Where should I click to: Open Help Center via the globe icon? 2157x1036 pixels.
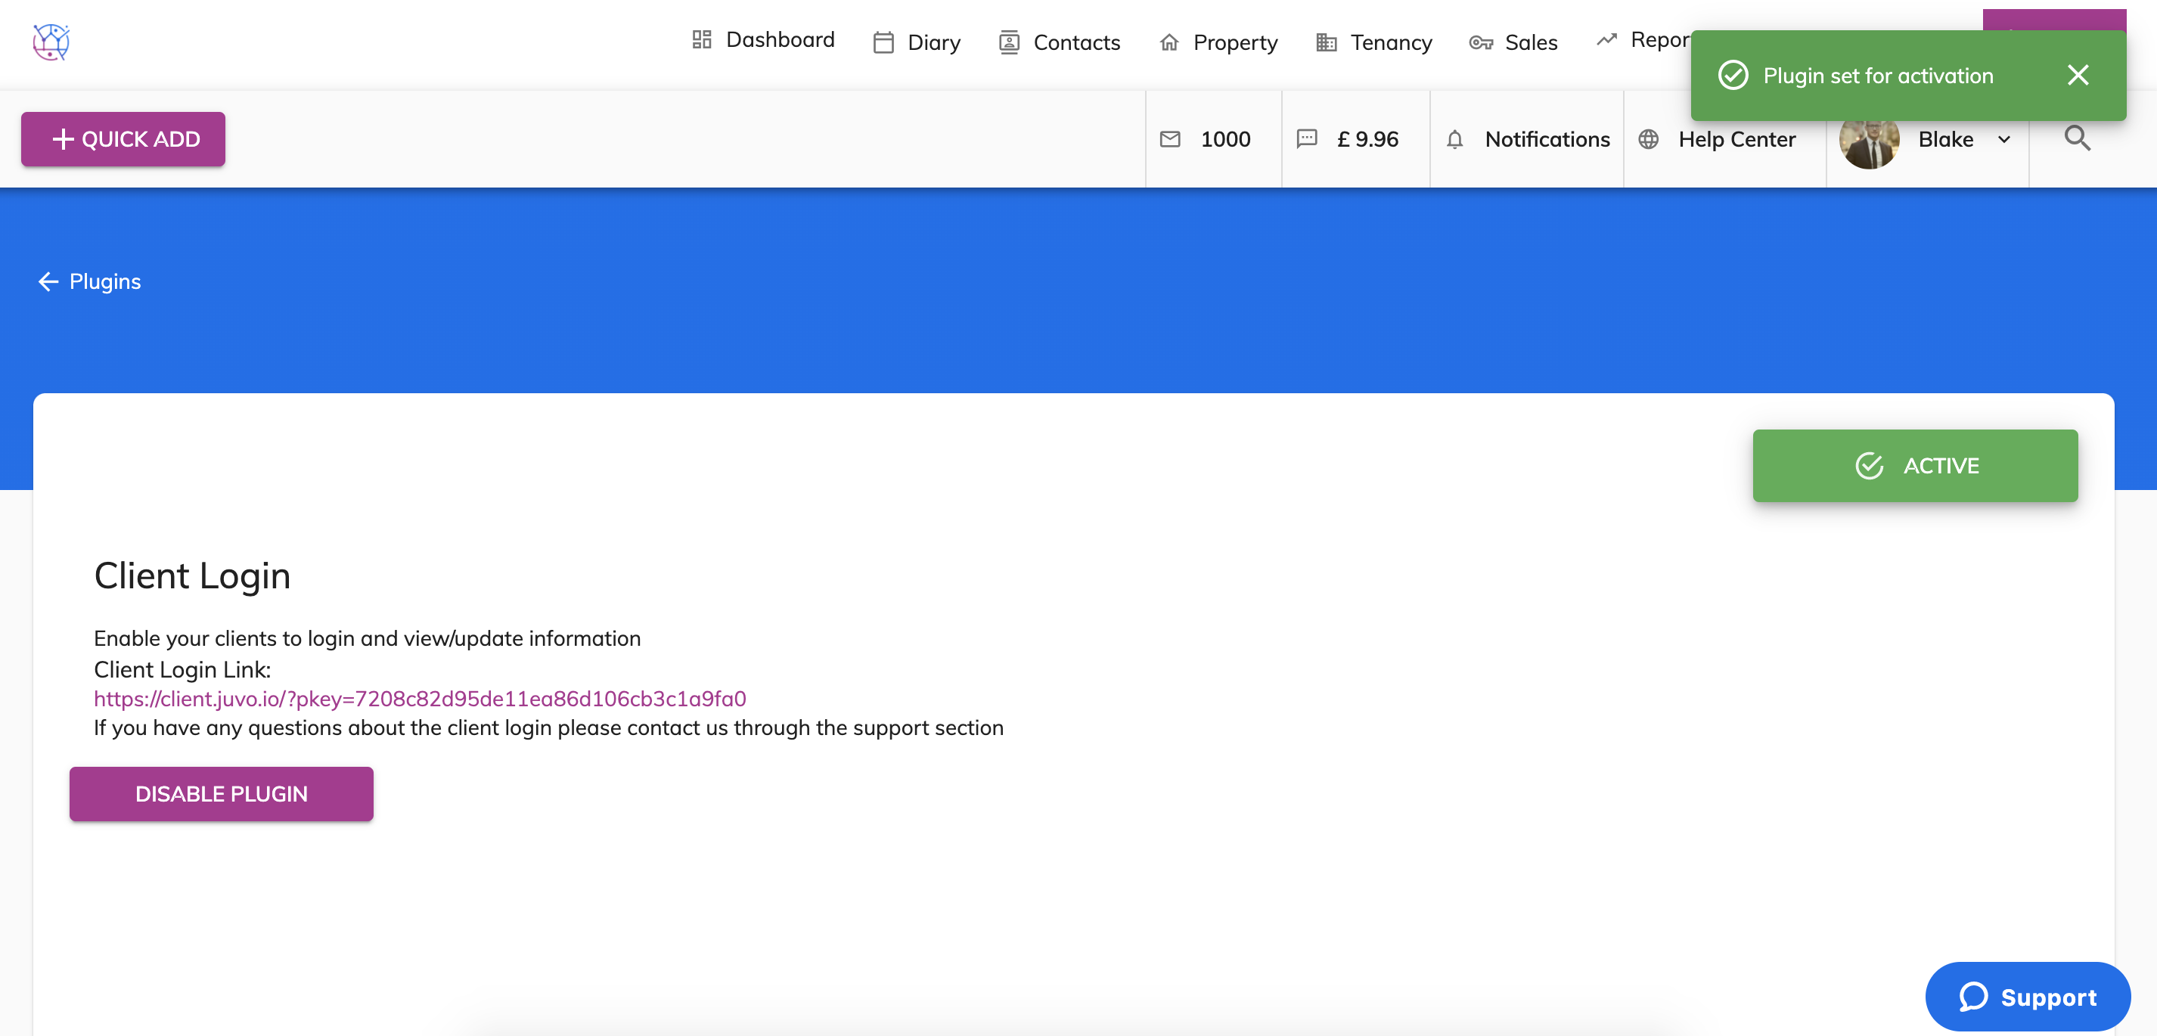click(x=1649, y=140)
